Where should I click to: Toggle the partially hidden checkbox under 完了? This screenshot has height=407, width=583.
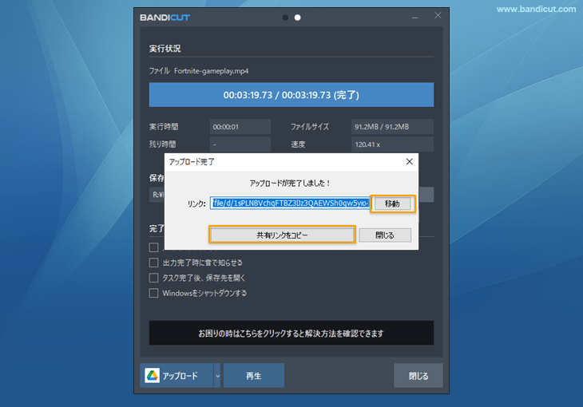153,247
